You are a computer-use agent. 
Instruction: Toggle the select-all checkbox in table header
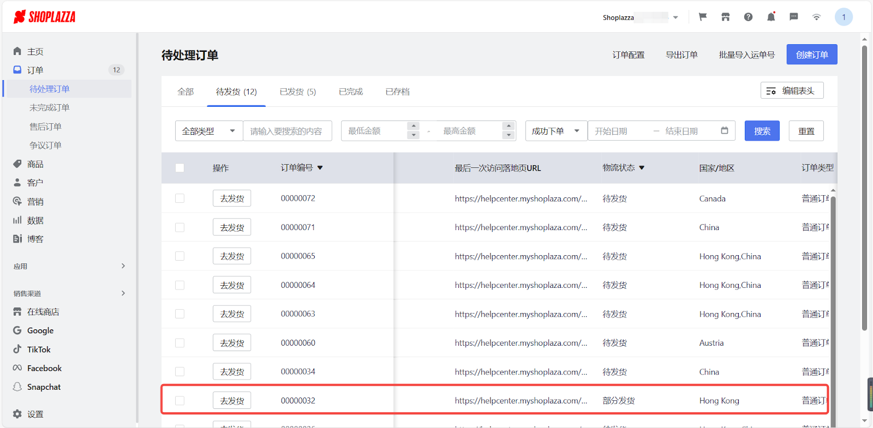click(x=180, y=168)
